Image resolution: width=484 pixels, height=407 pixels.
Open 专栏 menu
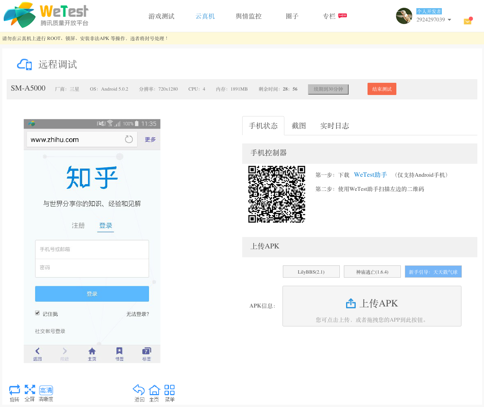[x=329, y=16]
